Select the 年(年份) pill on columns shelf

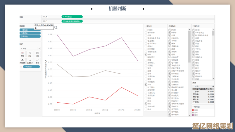tap(72, 16)
